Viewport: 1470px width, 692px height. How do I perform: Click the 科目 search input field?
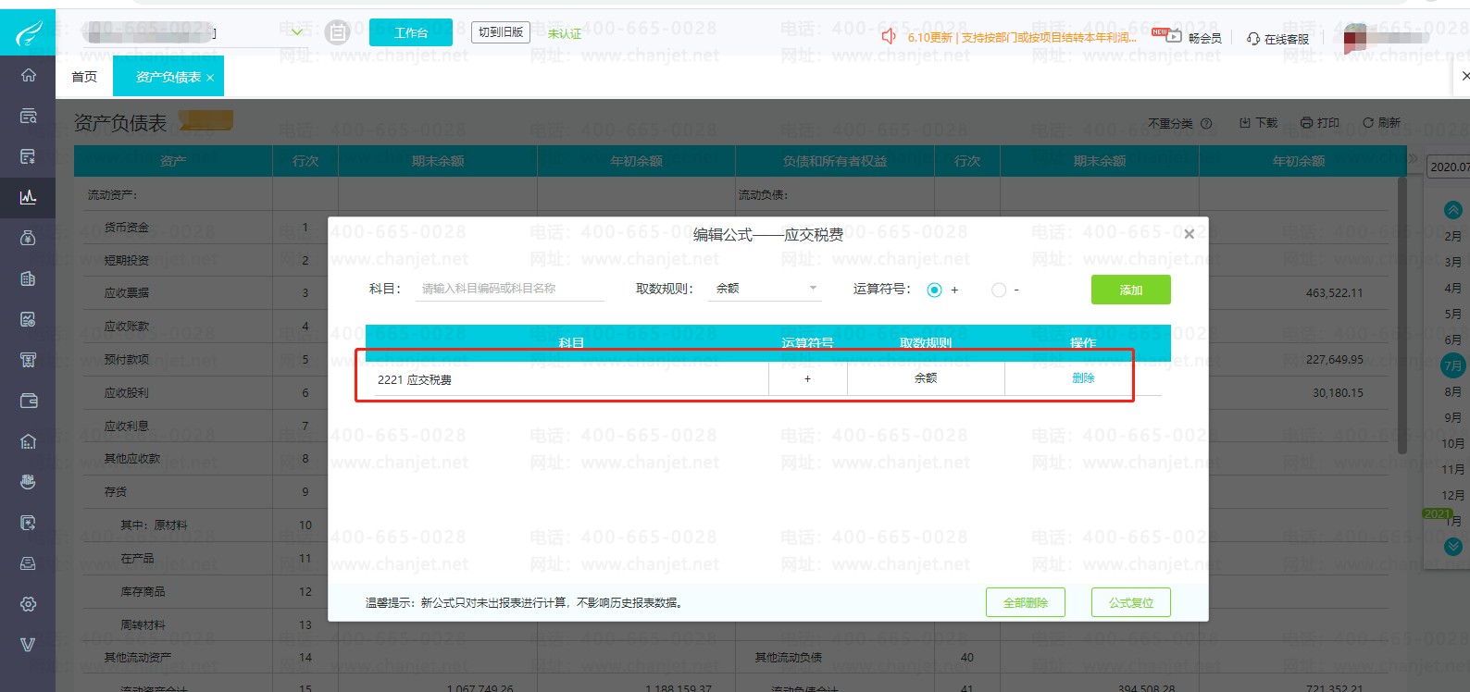coord(512,289)
